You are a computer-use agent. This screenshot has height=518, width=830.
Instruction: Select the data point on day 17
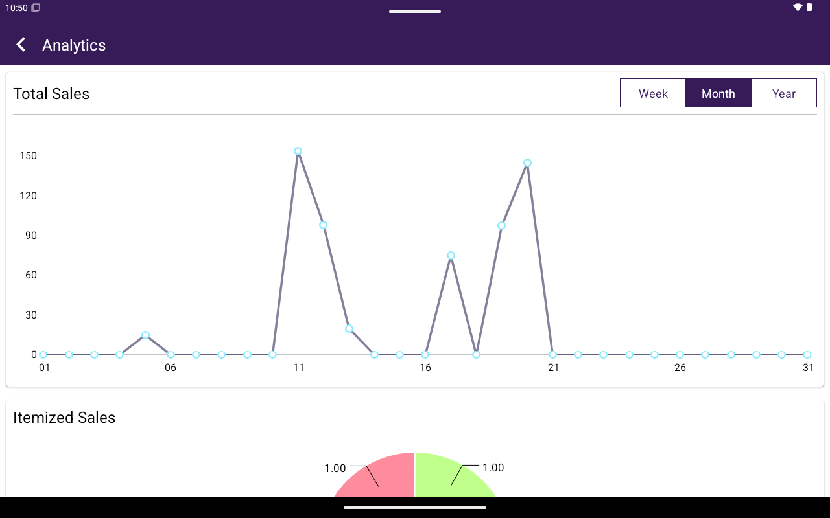[x=451, y=255]
